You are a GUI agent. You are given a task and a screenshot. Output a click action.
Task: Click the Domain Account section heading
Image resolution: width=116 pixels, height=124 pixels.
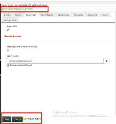(x=13, y=36)
